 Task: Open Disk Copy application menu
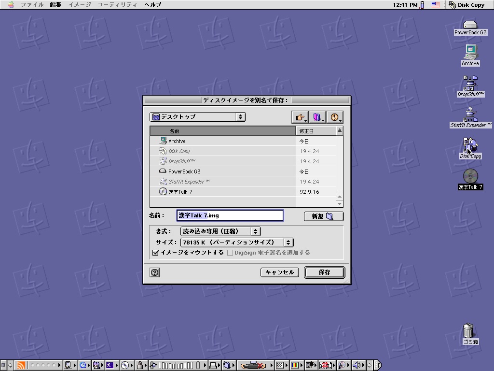pos(467,4)
